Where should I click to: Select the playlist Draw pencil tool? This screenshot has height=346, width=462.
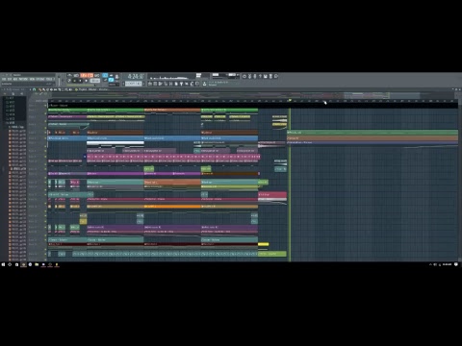click(39, 89)
